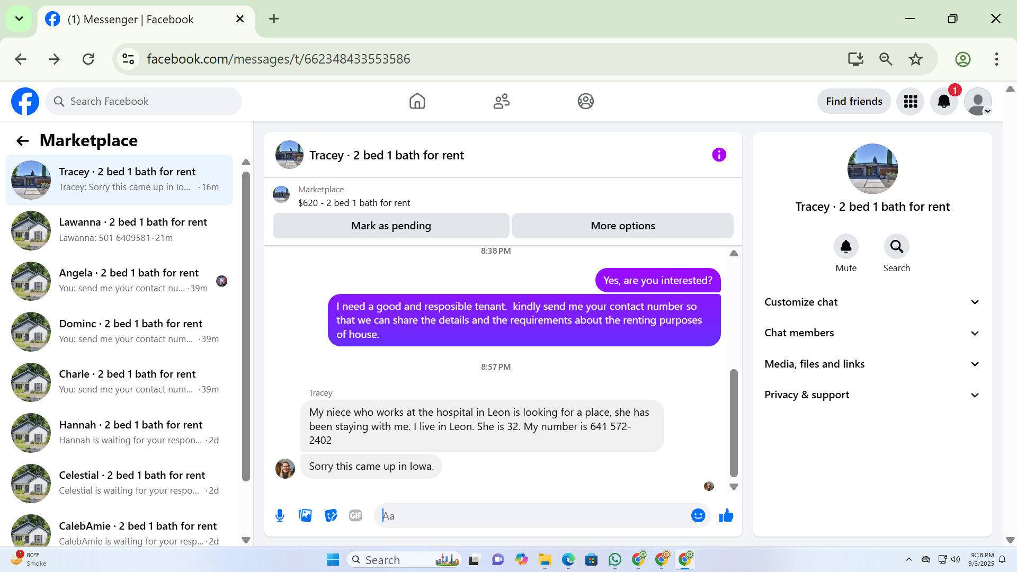1017x572 pixels.
Task: Attach a photo using the image icon
Action: click(x=305, y=515)
